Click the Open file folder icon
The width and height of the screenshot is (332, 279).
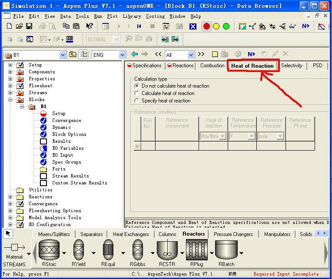tap(19, 26)
